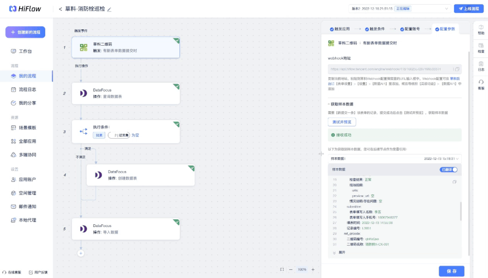The height and width of the screenshot is (278, 488).
Task: Toggle the 已翻译 switch off
Action: pyautogui.click(x=449, y=170)
